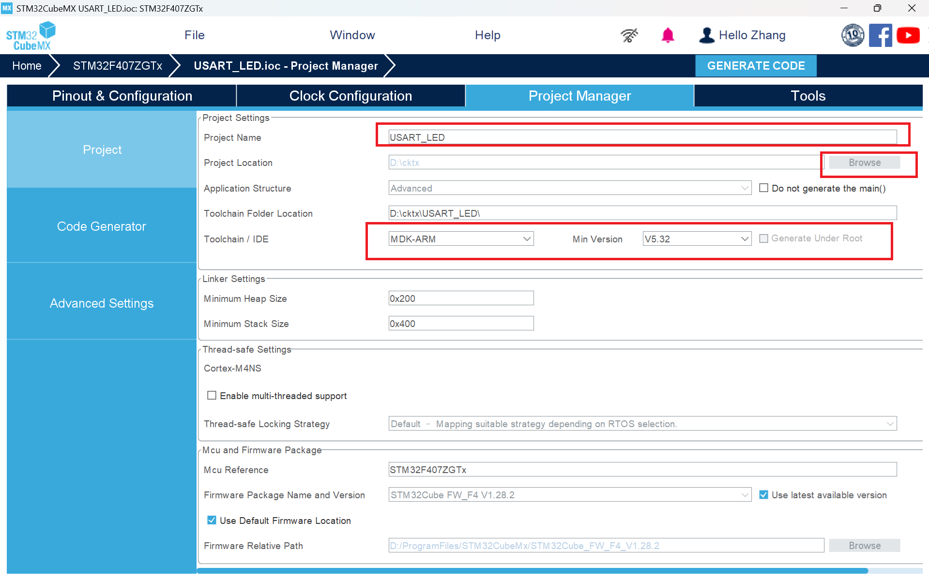Open the File menu

(x=195, y=35)
